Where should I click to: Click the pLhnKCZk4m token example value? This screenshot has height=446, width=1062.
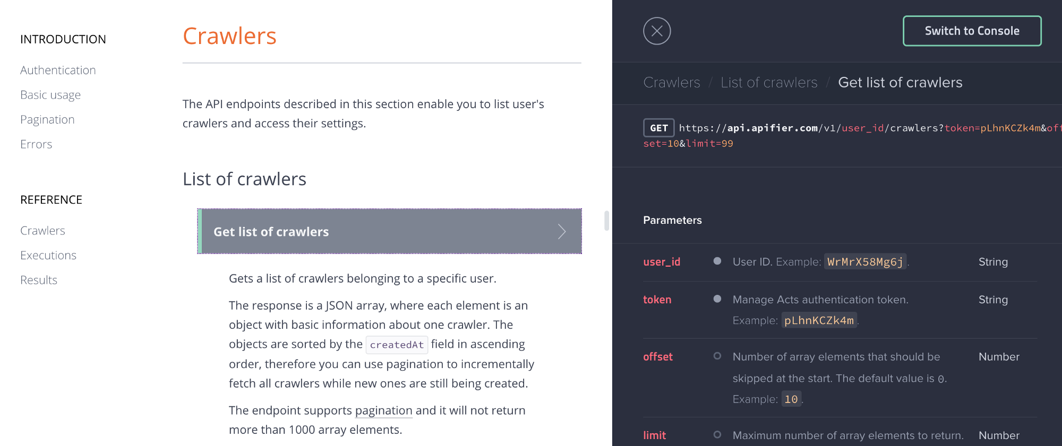point(819,320)
